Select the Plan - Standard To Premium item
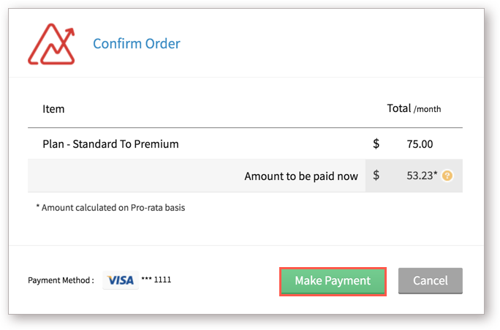Image resolution: width=500 pixels, height=330 pixels. (110, 144)
